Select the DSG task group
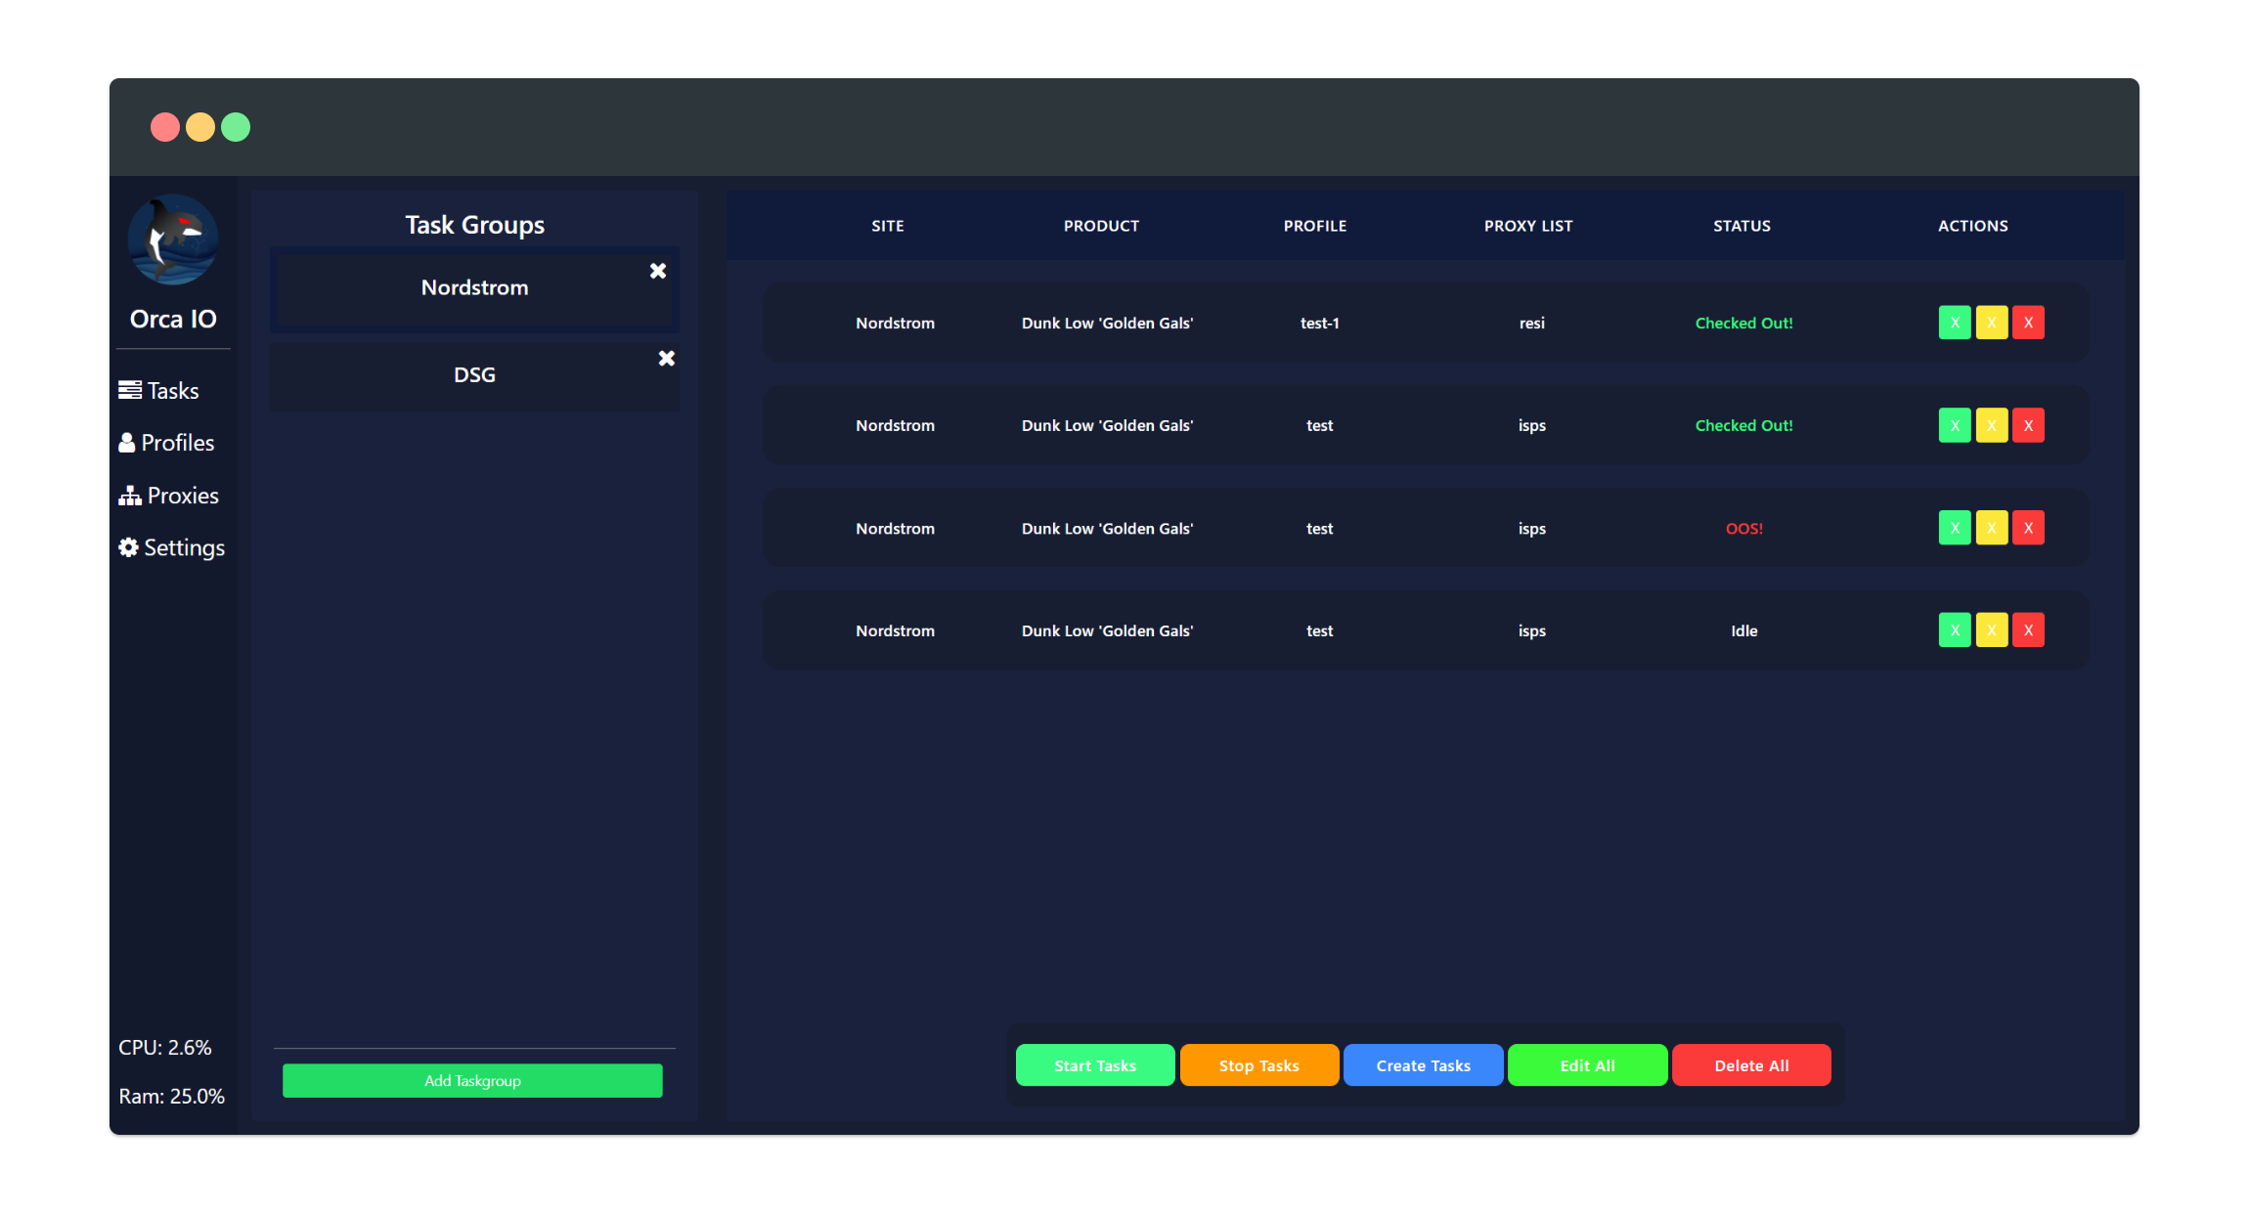 [474, 375]
